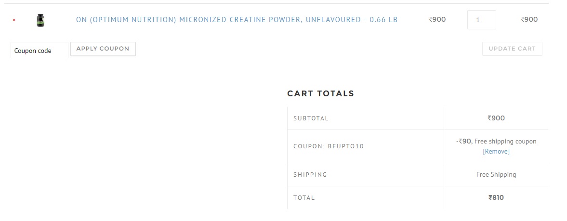Click the Free Shipping value in the Shipping row

pyautogui.click(x=496, y=175)
